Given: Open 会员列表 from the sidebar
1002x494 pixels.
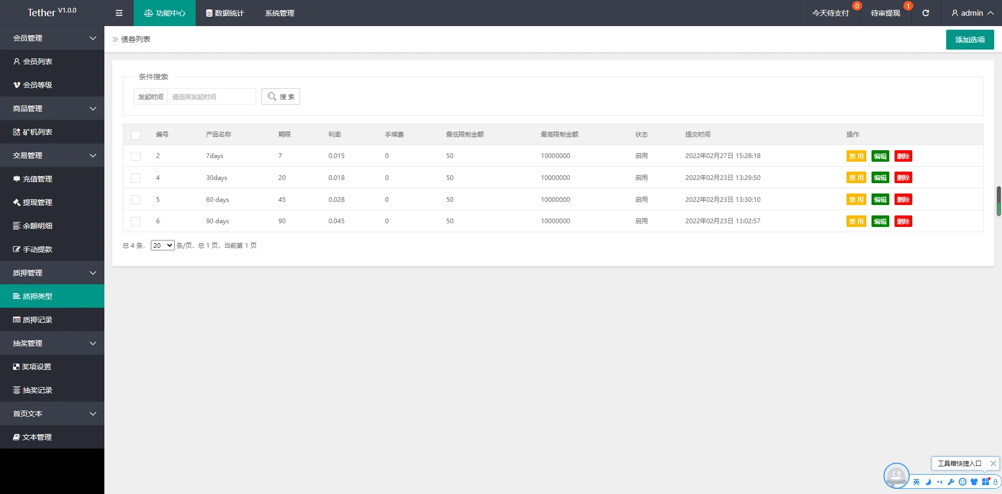Looking at the screenshot, I should pyautogui.click(x=38, y=62).
